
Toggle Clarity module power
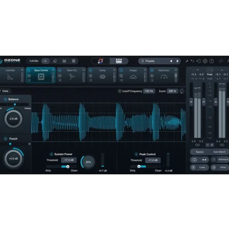[90, 70]
